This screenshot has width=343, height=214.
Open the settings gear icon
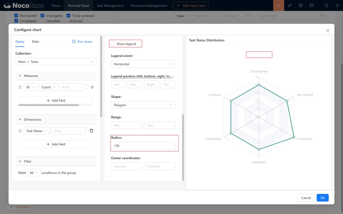(x=301, y=6)
